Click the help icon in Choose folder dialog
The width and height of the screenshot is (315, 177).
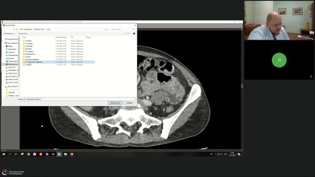[x=134, y=33]
